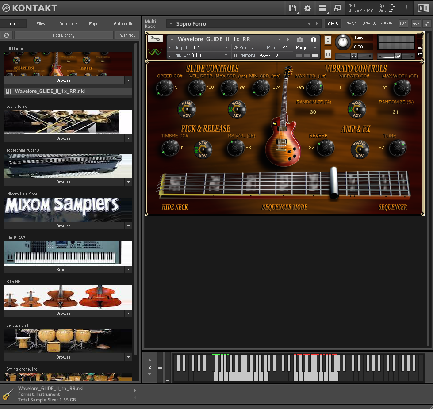This screenshot has height=409, width=433.
Task: Click the slide bar on guitar neck
Action: point(334,183)
